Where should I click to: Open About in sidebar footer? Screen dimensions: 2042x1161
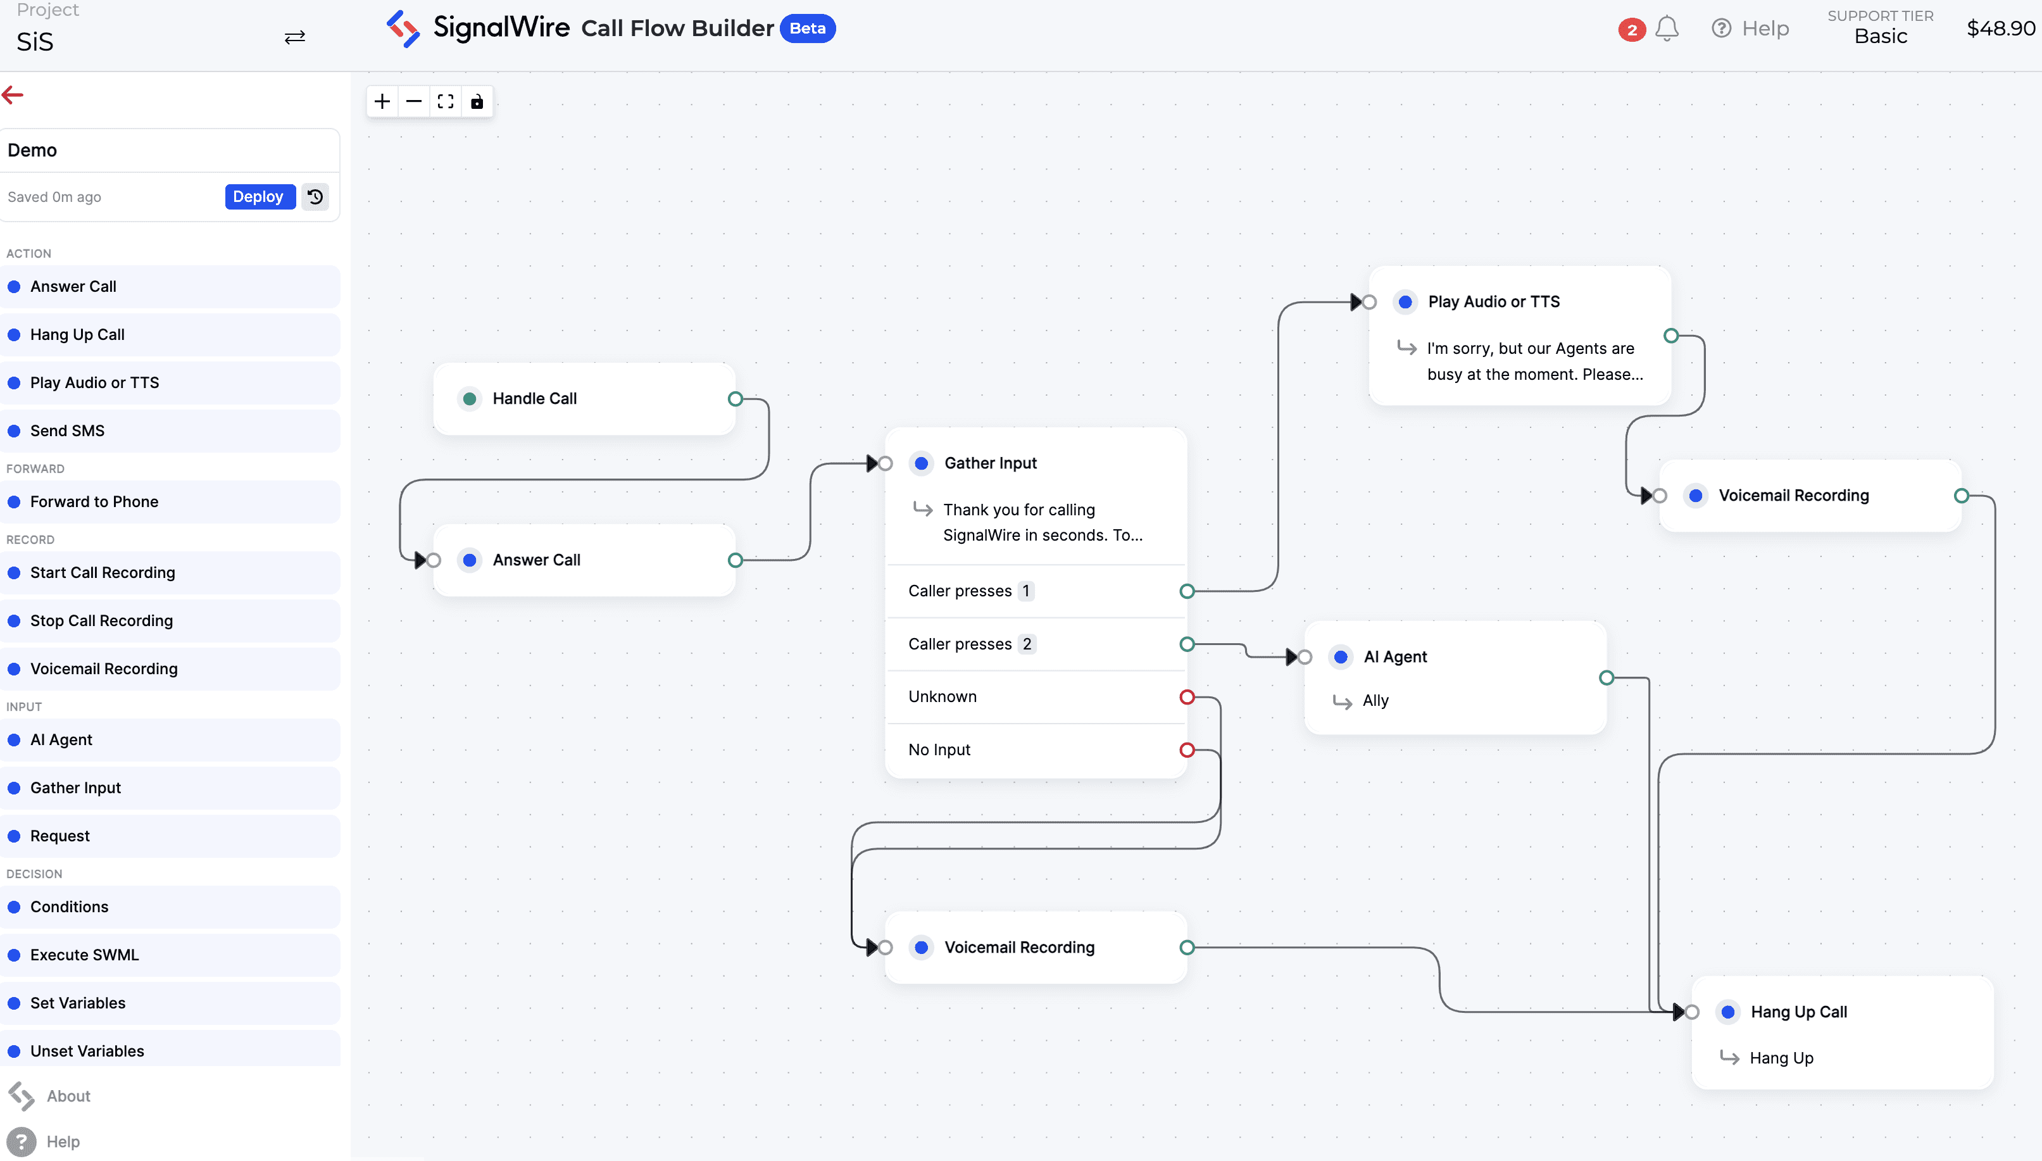point(49,1096)
